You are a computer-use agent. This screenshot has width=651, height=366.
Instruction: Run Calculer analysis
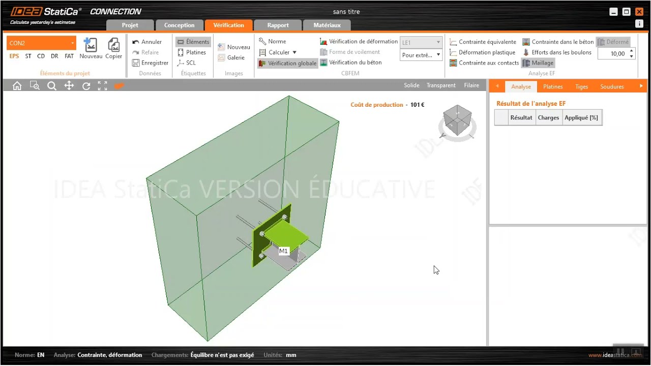[x=275, y=52]
